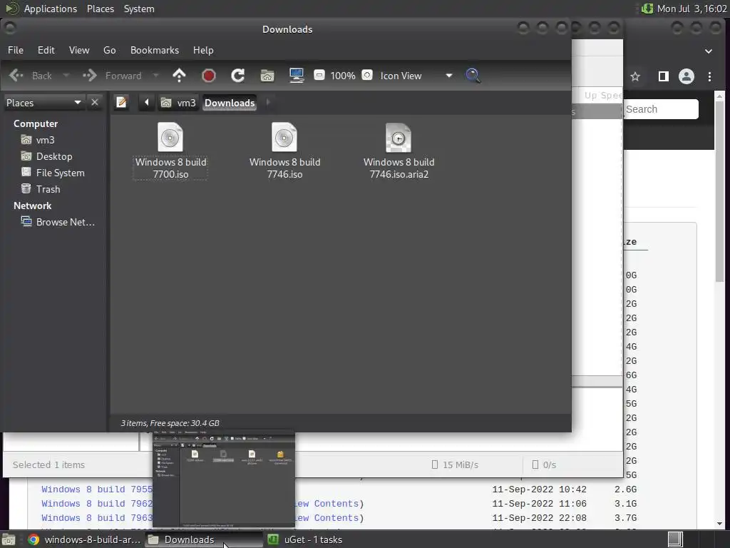Click the workspace switcher in the bottom panel
Screen dimensions: 730x548
pyautogui.click(x=676, y=539)
